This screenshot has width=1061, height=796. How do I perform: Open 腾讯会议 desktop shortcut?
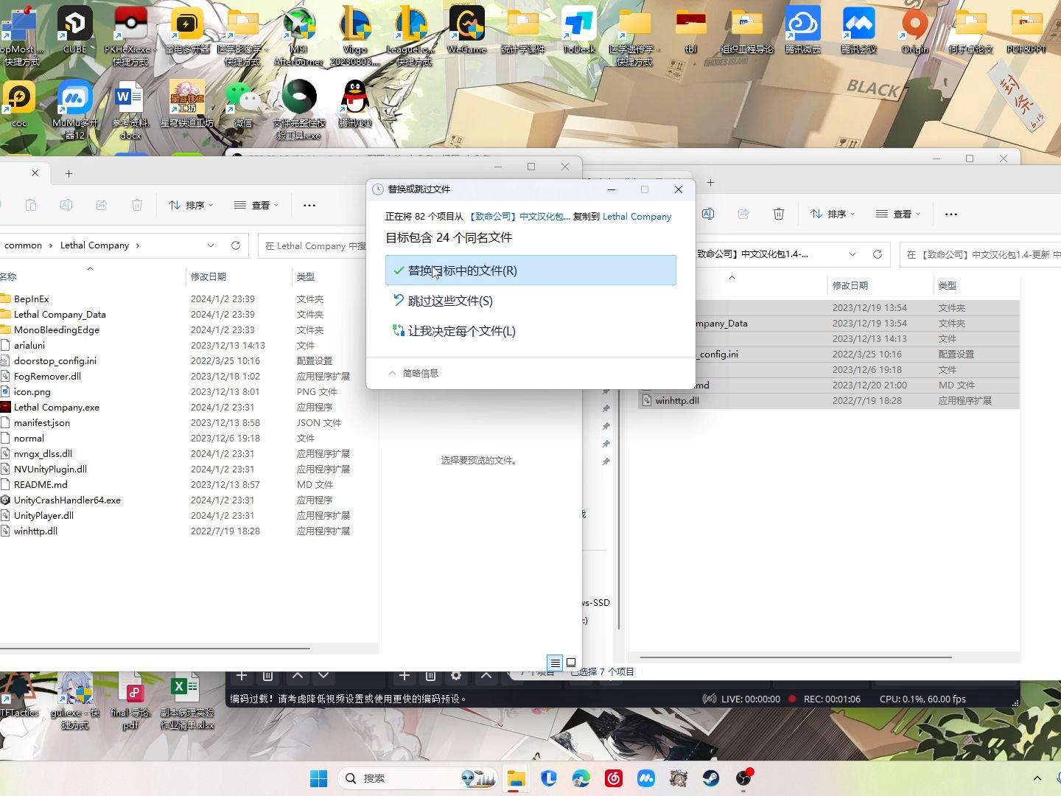(859, 29)
